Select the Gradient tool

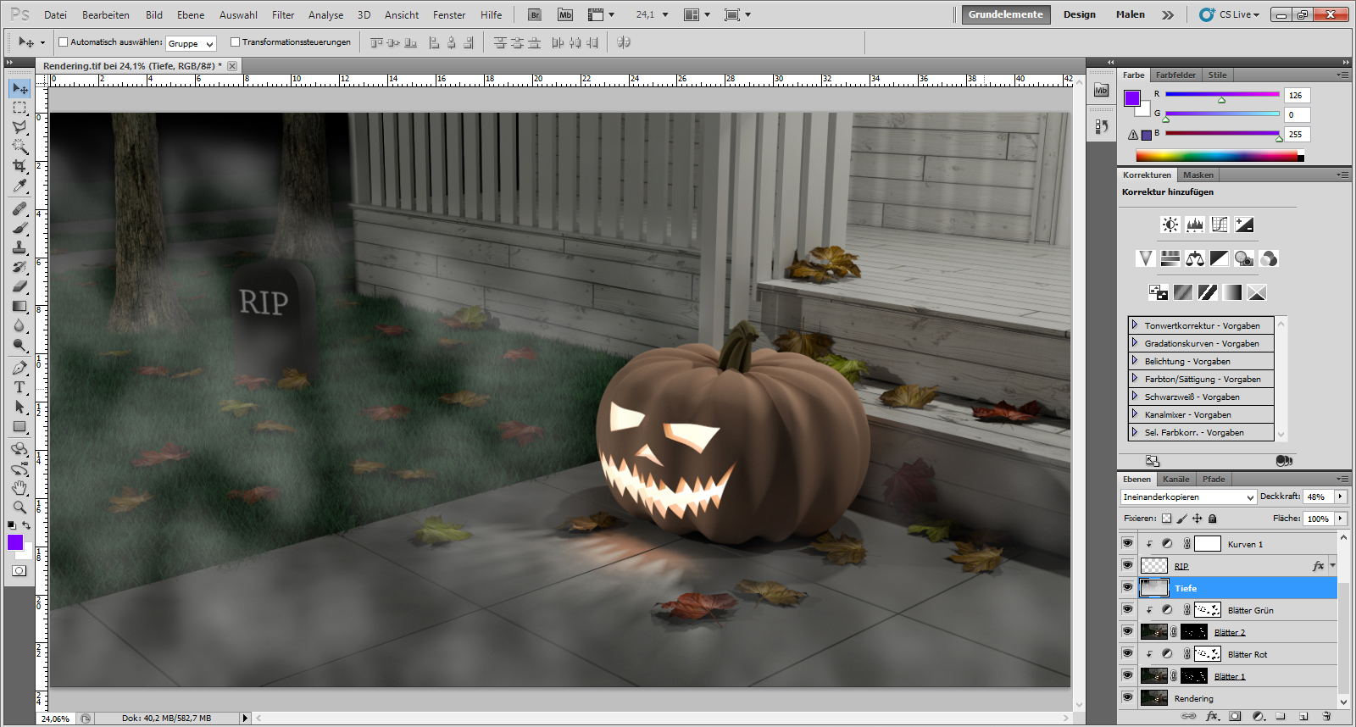19,306
